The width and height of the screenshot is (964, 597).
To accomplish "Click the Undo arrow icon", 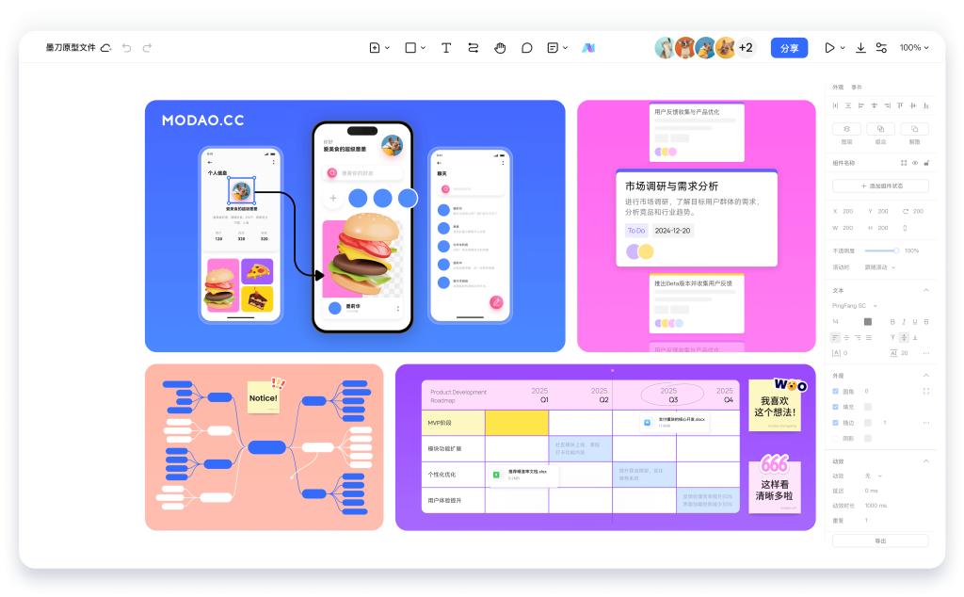I will [x=126, y=48].
